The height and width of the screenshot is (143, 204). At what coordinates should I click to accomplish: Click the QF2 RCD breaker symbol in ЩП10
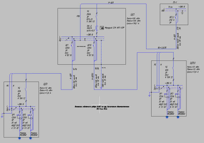[x=178, y=95]
